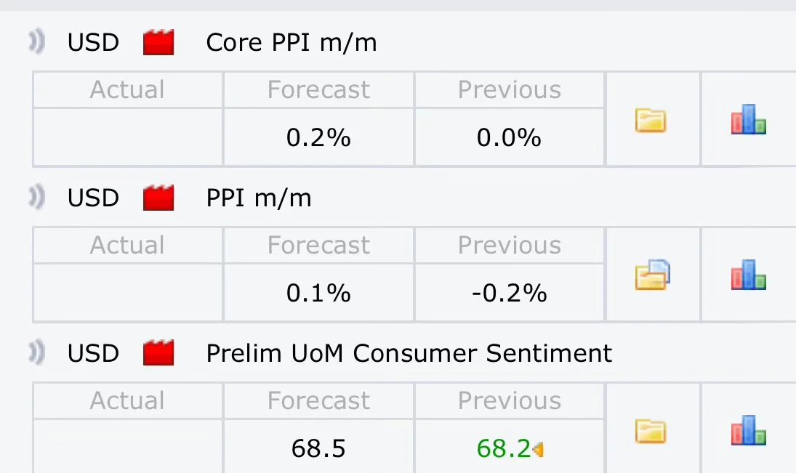Click the red high-impact icon for PPI m/m
796x473 pixels.
coord(158,198)
